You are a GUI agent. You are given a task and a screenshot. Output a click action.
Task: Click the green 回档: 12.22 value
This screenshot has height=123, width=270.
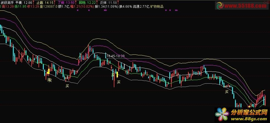(87, 2)
